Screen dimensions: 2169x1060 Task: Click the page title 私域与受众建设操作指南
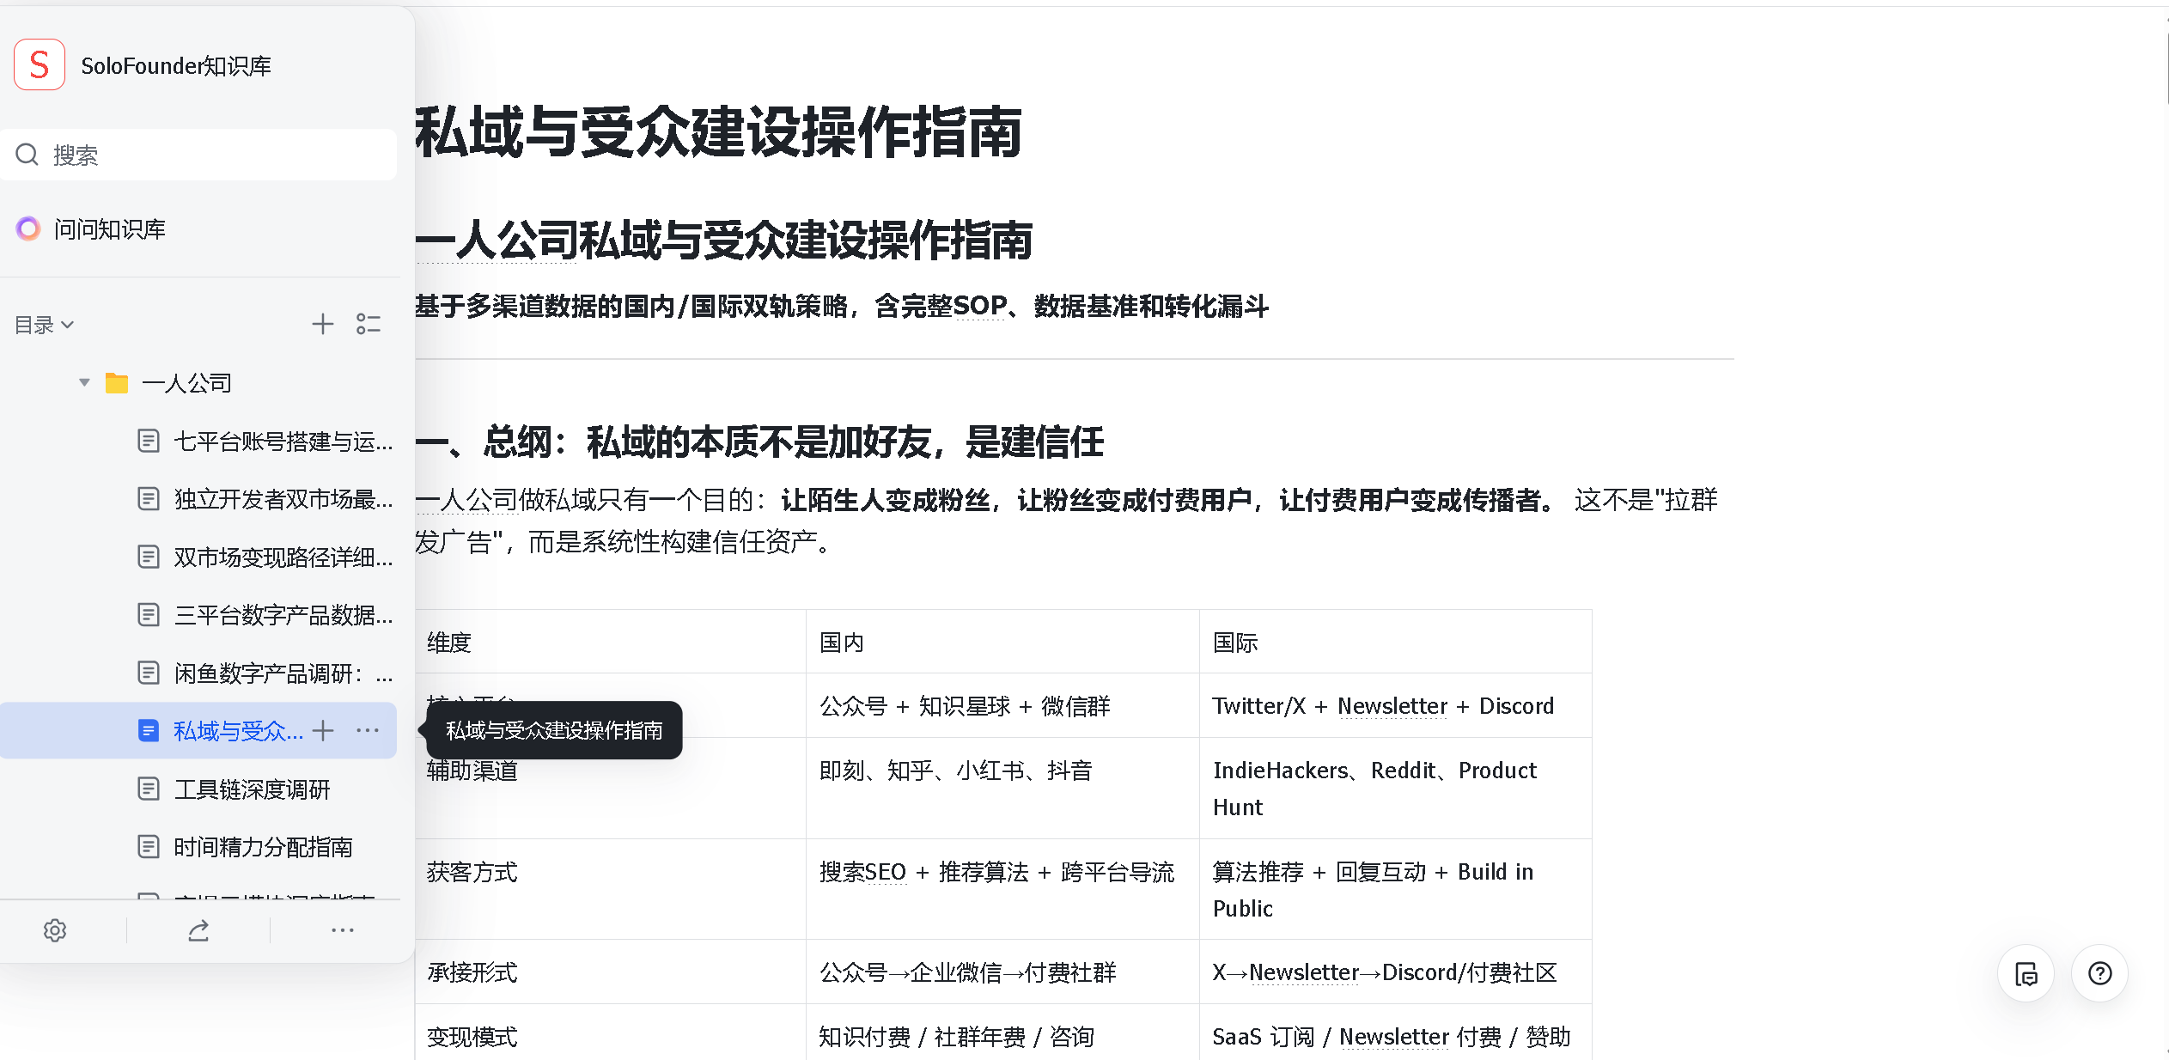click(x=718, y=132)
